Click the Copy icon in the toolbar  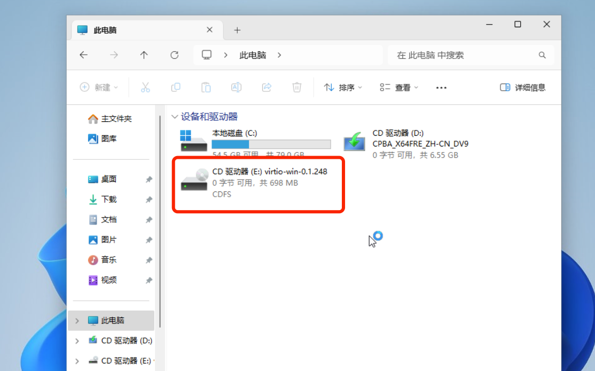[175, 87]
